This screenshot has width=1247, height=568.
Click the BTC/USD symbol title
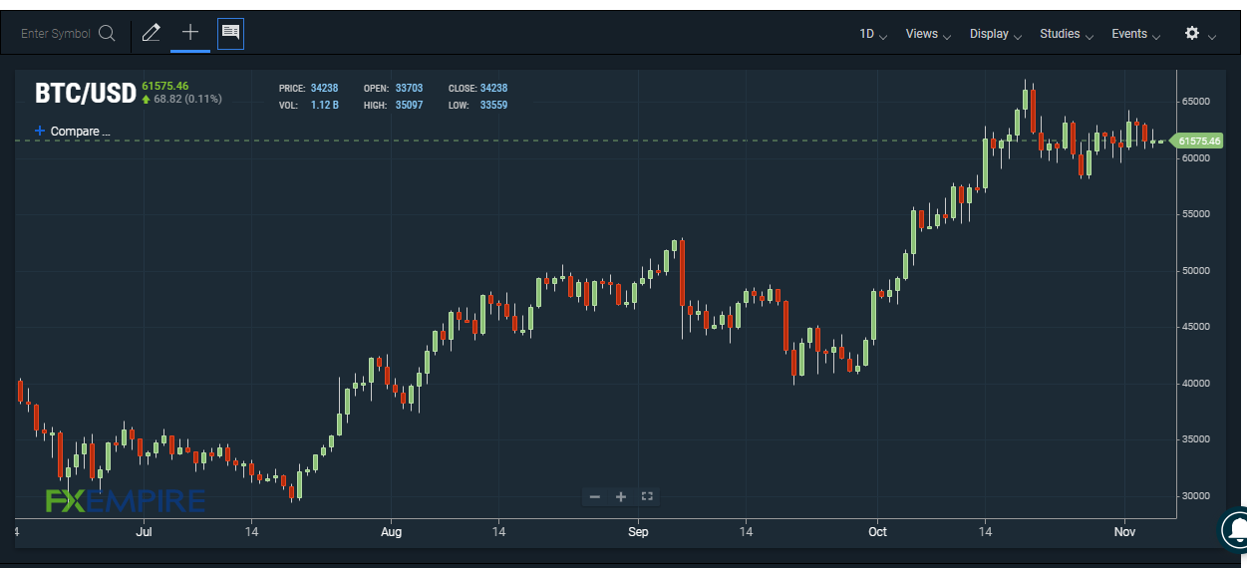(85, 94)
